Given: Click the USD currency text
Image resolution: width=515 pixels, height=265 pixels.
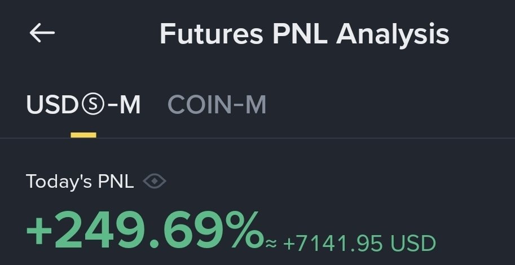Looking at the screenshot, I should [x=413, y=244].
